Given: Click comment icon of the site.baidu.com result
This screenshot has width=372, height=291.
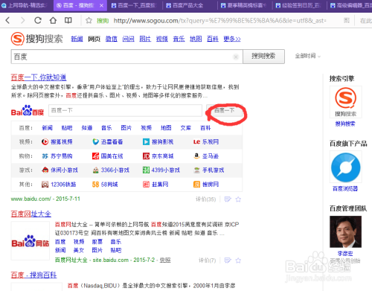Looking at the screenshot, I should [x=228, y=260].
